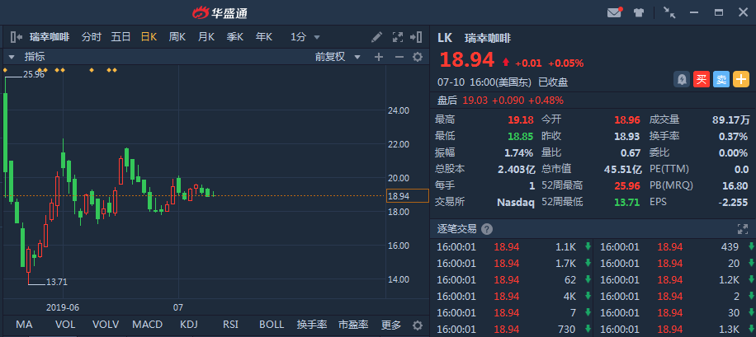Enable the RSI indicator

[230, 325]
